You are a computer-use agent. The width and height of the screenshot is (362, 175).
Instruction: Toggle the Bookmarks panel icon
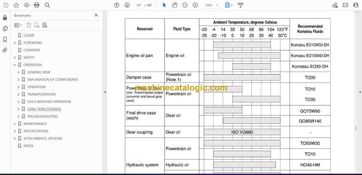5,39
